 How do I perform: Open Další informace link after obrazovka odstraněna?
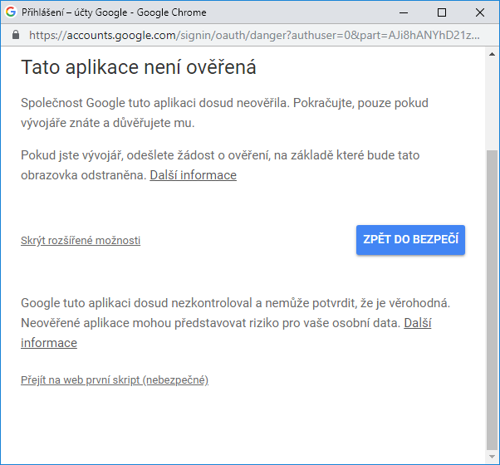194,175
